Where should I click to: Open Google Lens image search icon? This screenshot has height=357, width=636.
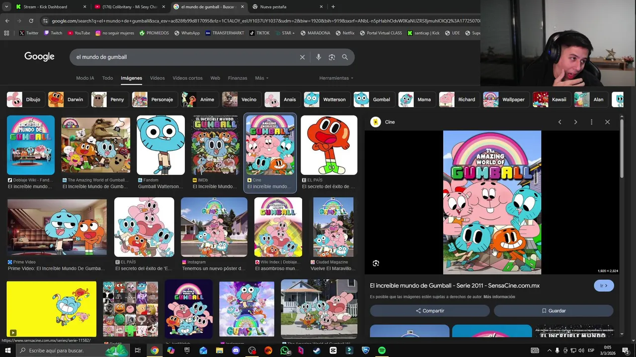(332, 57)
